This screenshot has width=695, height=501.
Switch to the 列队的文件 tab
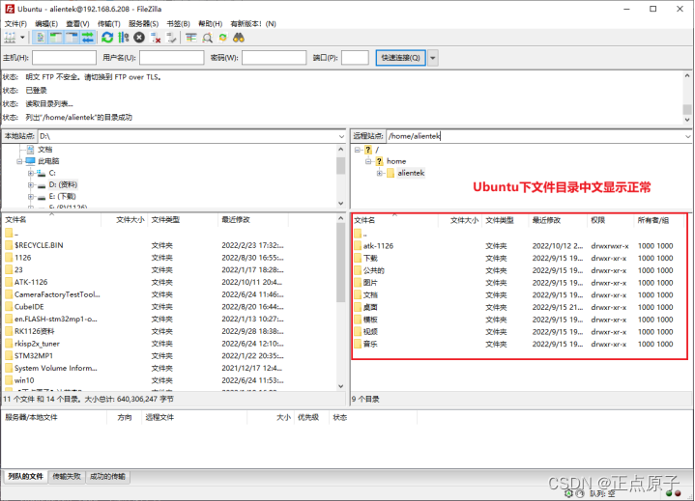(25, 477)
